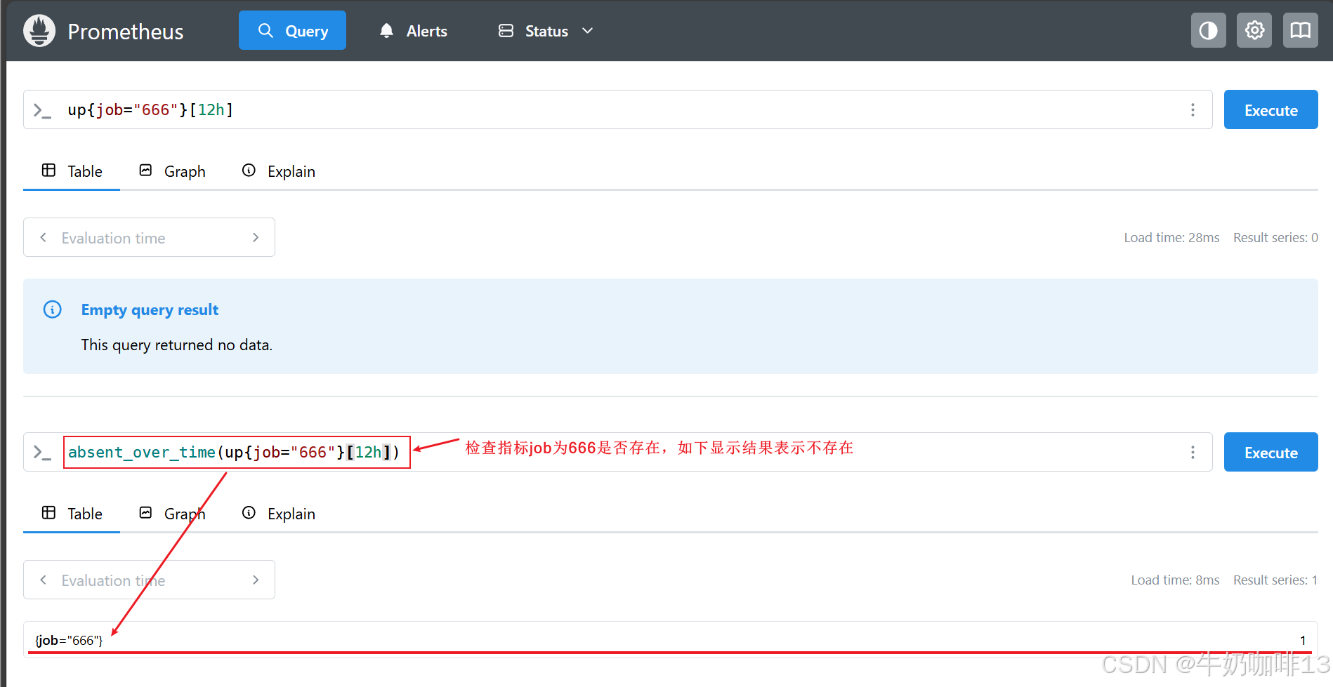Open the documentation book icon
1333x687 pixels.
(x=1301, y=31)
